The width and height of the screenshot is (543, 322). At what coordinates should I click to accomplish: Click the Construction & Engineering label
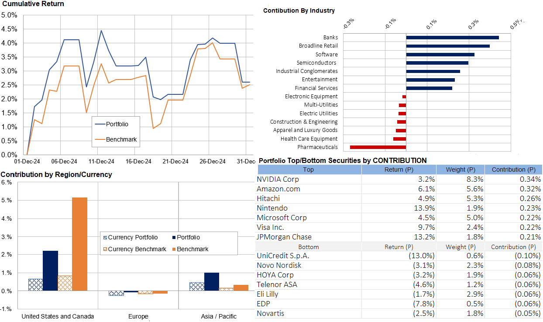pos(304,122)
